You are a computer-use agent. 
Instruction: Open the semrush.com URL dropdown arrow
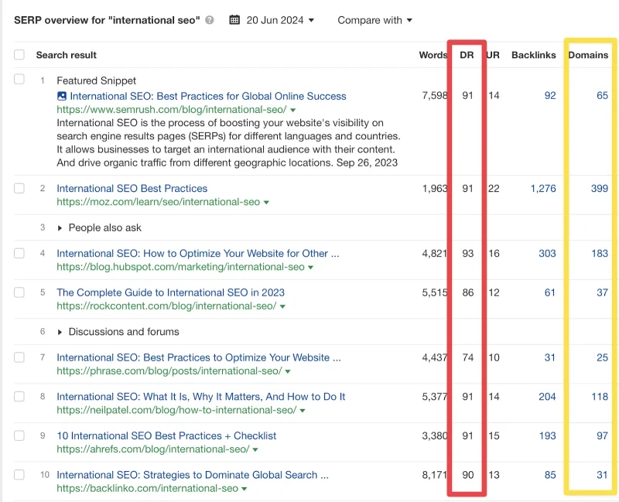click(293, 110)
